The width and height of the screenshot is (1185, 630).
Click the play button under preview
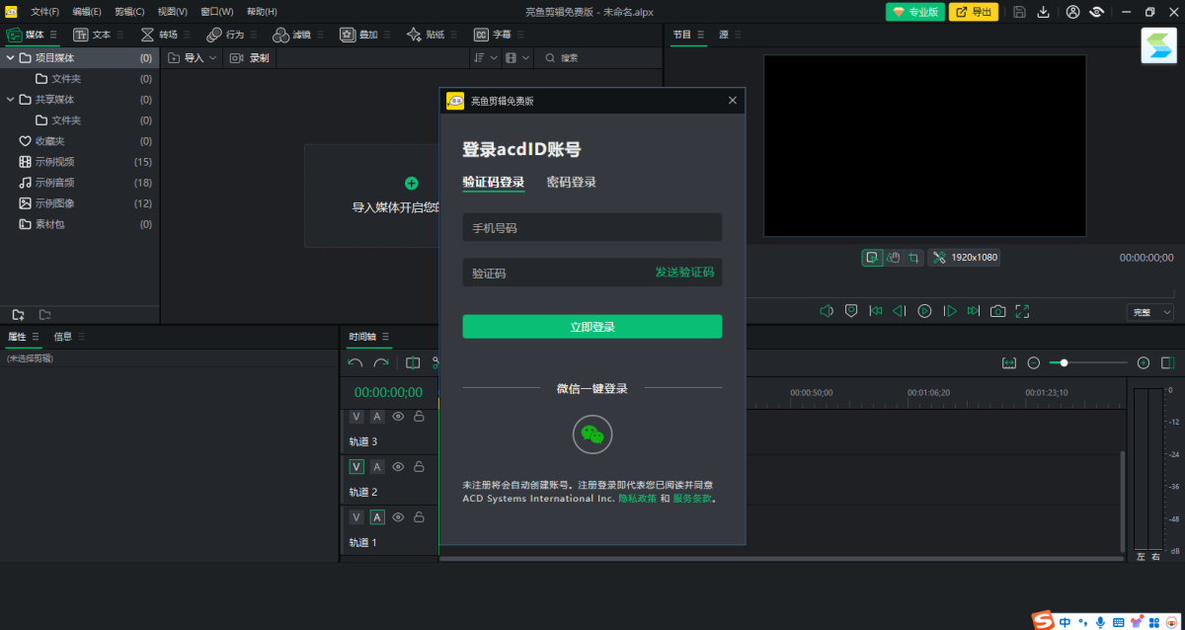[924, 311]
